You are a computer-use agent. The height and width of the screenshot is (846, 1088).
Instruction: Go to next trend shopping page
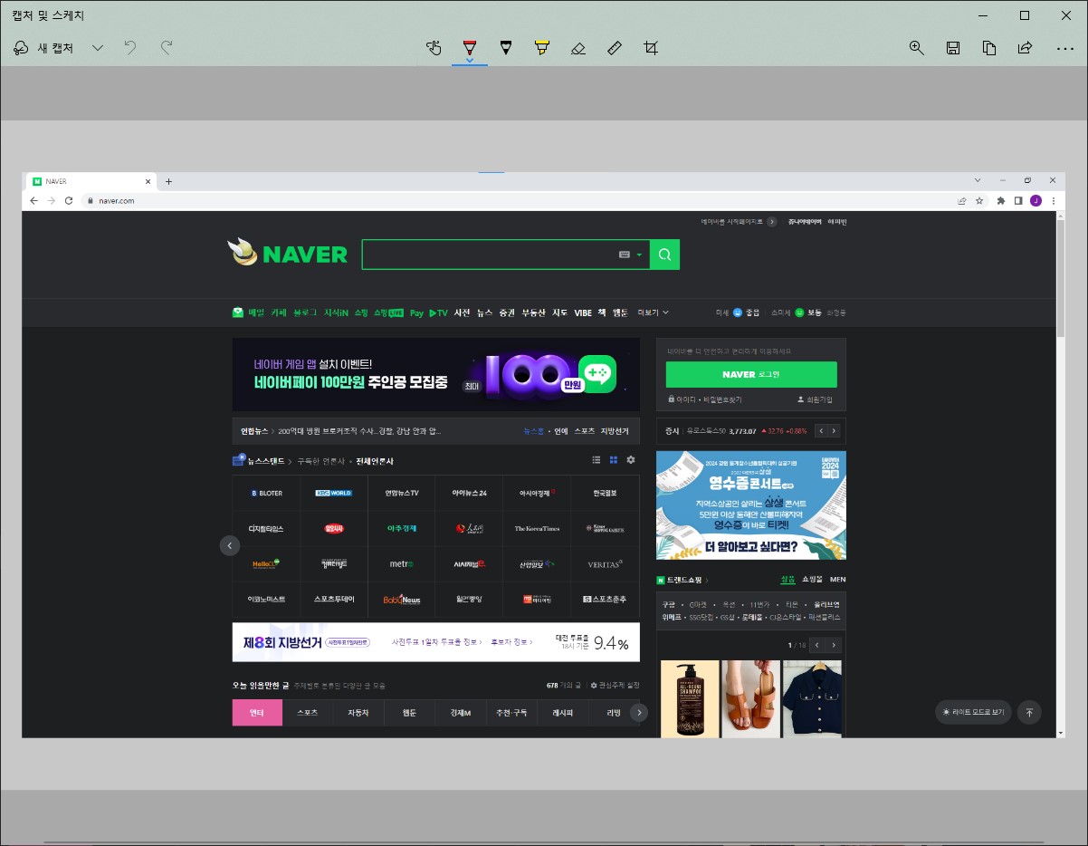point(835,646)
